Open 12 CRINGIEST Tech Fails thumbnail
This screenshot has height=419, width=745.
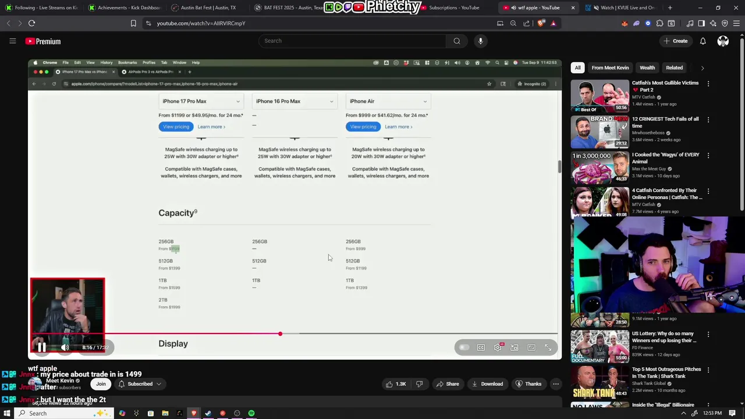(x=599, y=132)
